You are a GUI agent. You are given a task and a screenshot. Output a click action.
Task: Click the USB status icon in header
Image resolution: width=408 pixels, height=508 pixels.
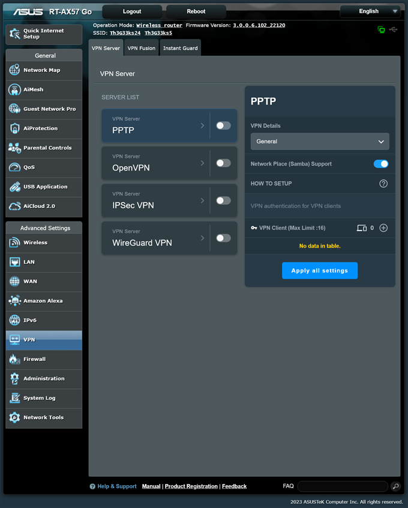393,30
